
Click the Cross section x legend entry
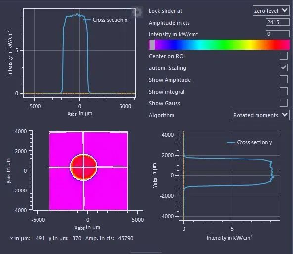(105, 20)
